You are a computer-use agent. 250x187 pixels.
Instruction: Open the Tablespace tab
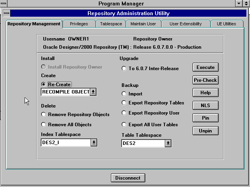[111, 24]
